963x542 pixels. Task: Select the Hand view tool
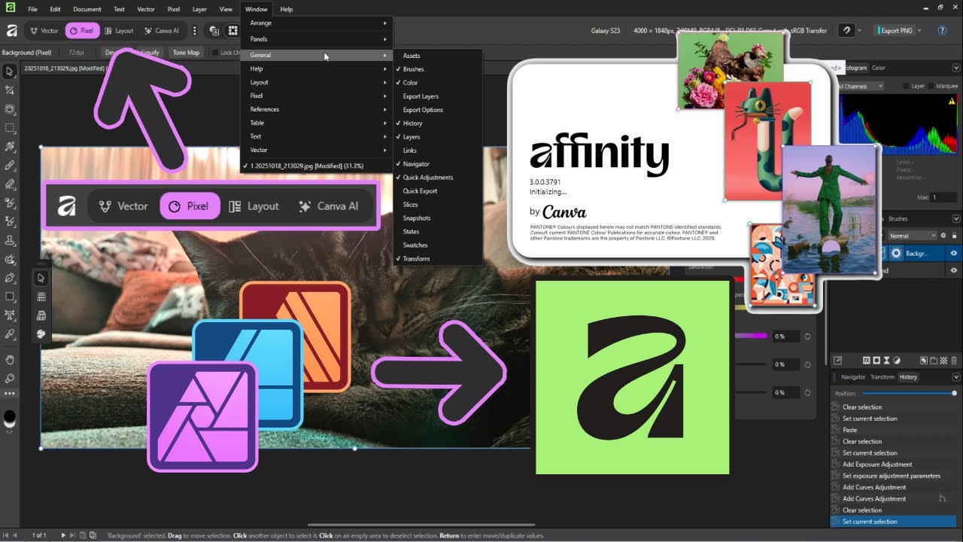[10, 360]
